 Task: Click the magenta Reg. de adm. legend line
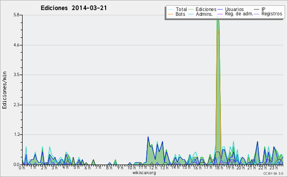(220, 14)
